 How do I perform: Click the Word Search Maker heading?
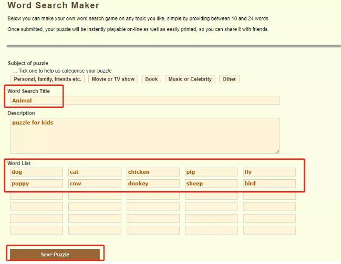pos(53,5)
